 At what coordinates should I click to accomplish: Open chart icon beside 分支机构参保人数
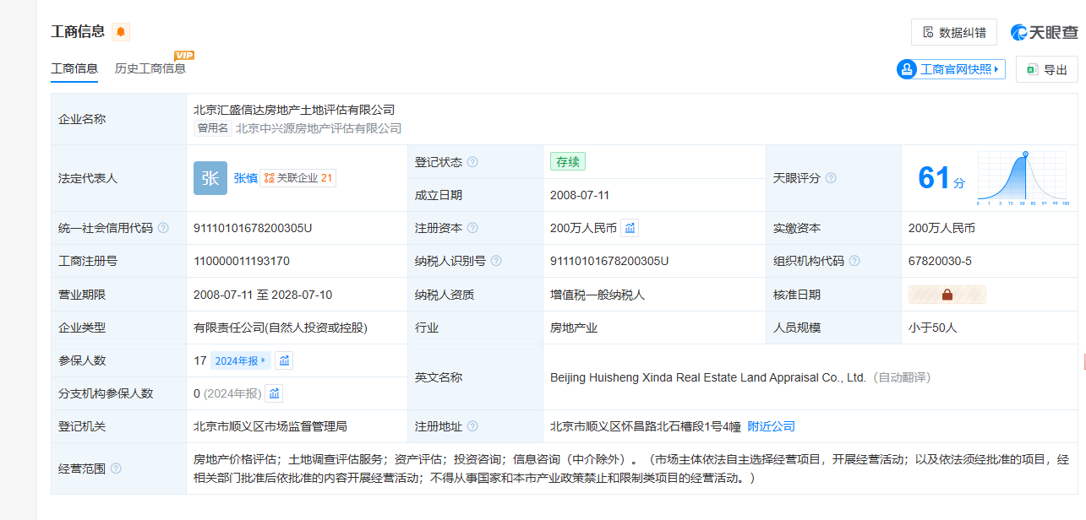pos(274,393)
